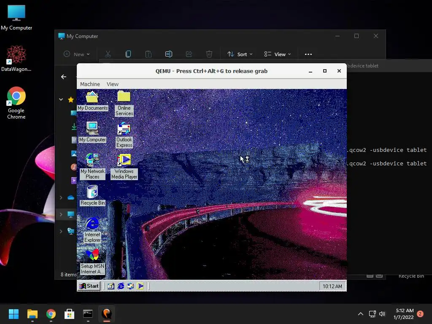Launch Media Player from quick launch bar

140,286
